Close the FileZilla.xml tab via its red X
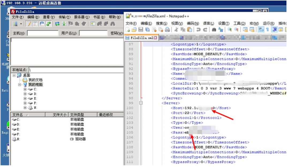This screenshot has width=289, height=167. pyautogui.click(x=155, y=38)
